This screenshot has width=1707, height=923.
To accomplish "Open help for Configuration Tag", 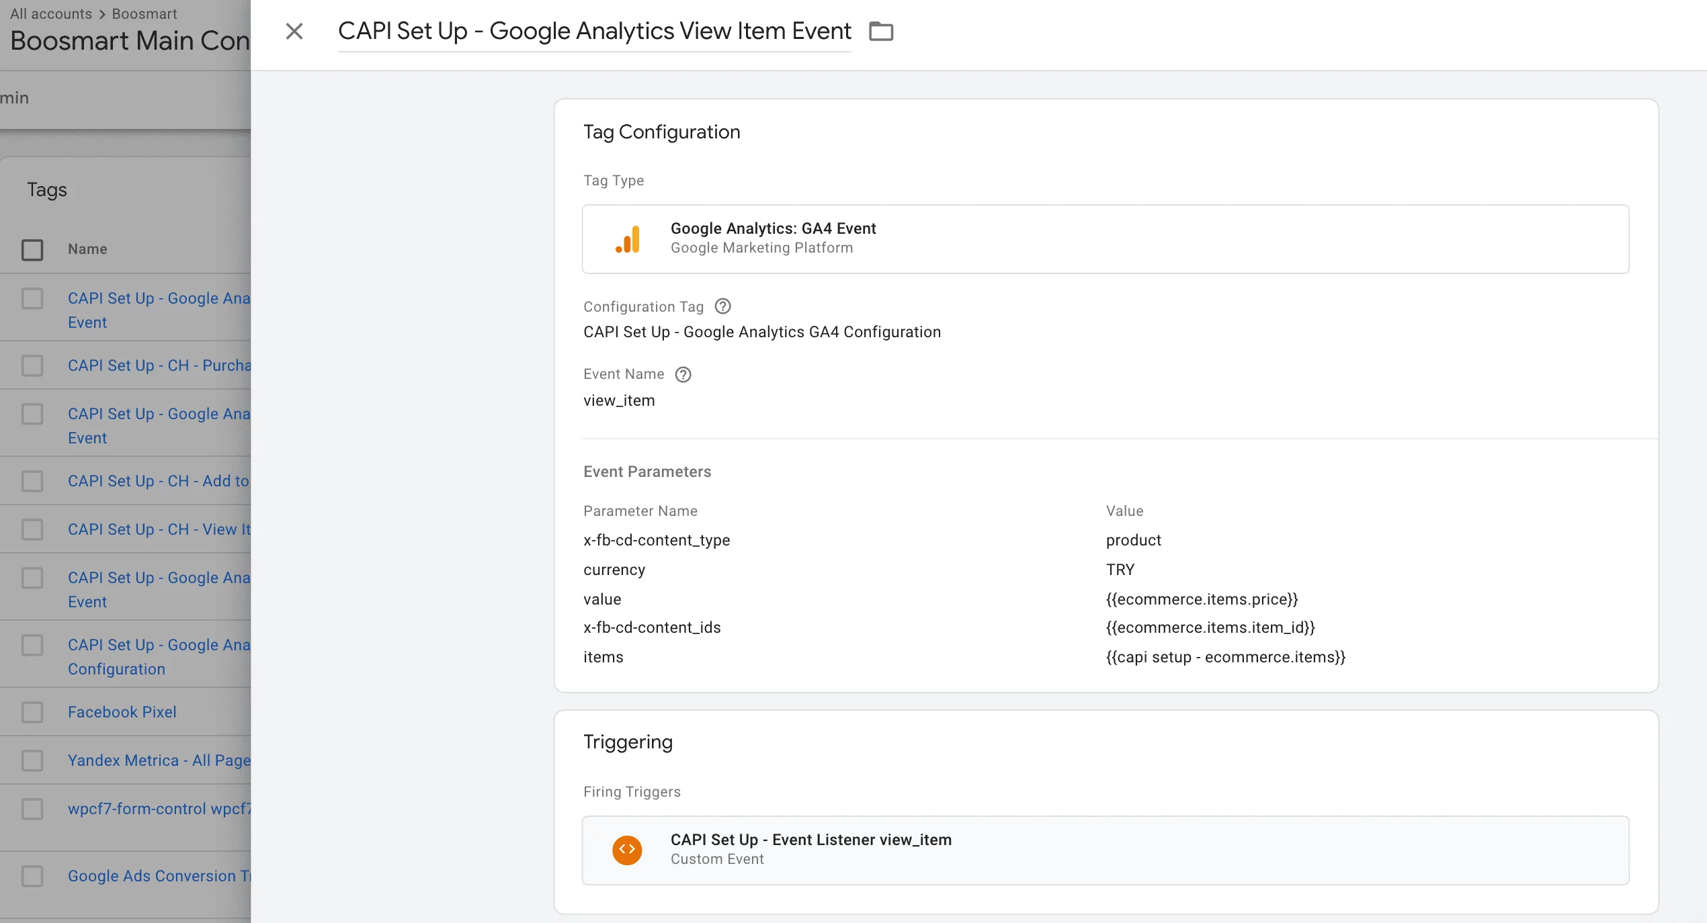I will point(722,306).
